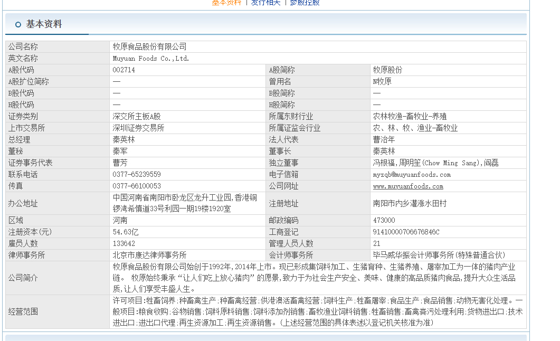560x341 pixels.
Task: Click the A股扩位简称 row label
Action: [x=29, y=82]
